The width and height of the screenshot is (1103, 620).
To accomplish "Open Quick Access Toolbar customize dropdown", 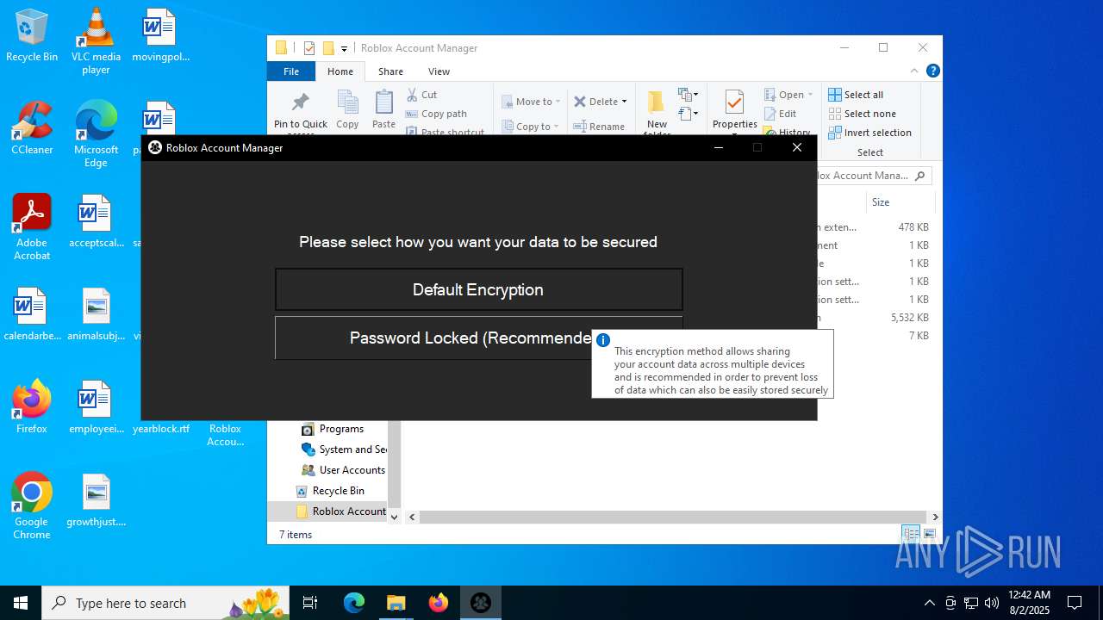I will coord(344,48).
